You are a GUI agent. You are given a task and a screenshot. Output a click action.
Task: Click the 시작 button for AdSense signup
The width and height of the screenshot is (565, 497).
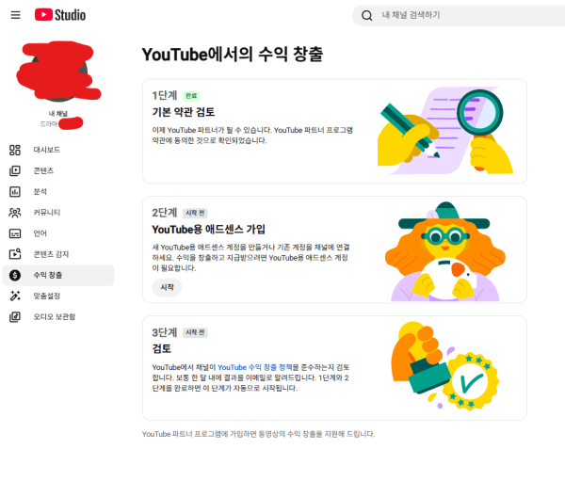point(167,287)
